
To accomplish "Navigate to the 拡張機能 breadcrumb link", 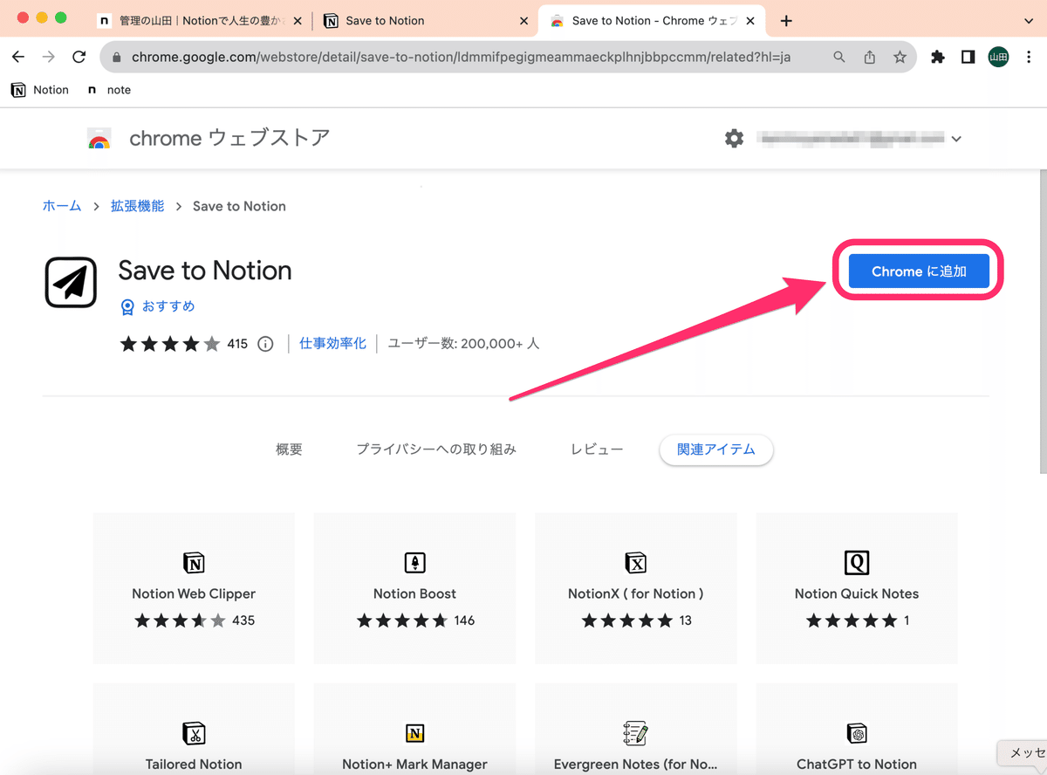I will click(136, 206).
